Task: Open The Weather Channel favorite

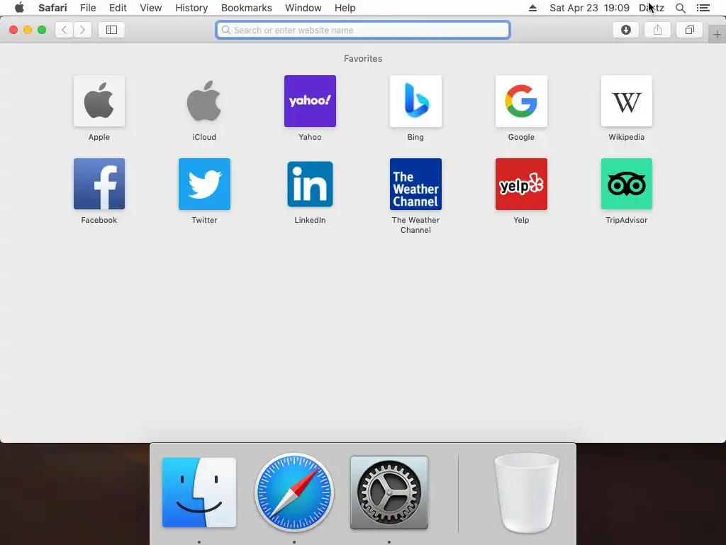Action: [415, 184]
